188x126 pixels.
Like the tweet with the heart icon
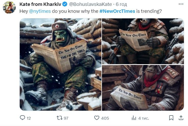(x=97, y=118)
